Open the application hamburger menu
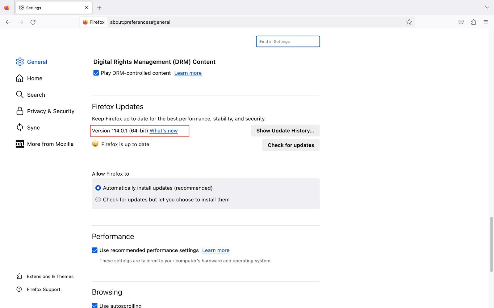 point(486,22)
